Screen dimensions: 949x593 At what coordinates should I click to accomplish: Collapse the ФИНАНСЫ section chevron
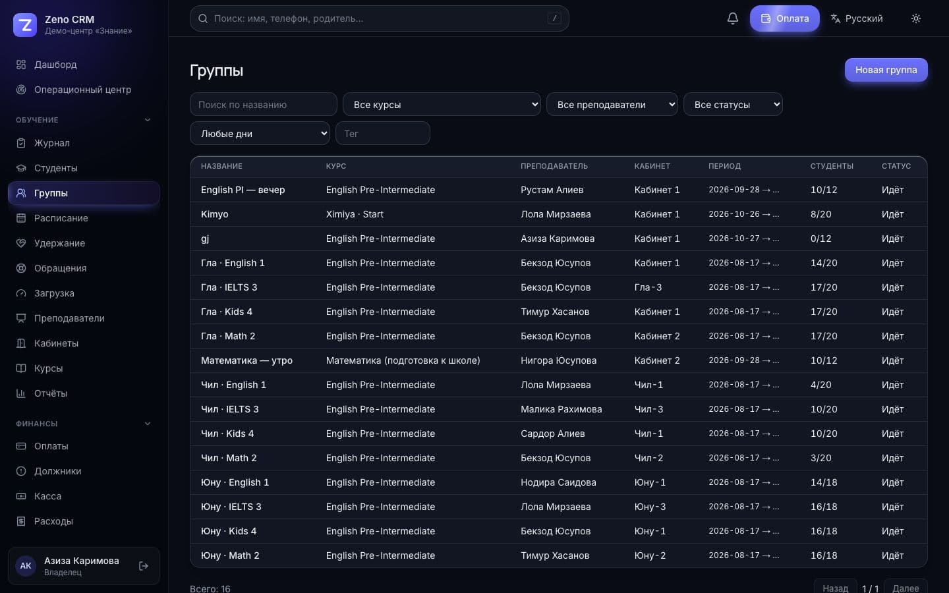pos(148,424)
